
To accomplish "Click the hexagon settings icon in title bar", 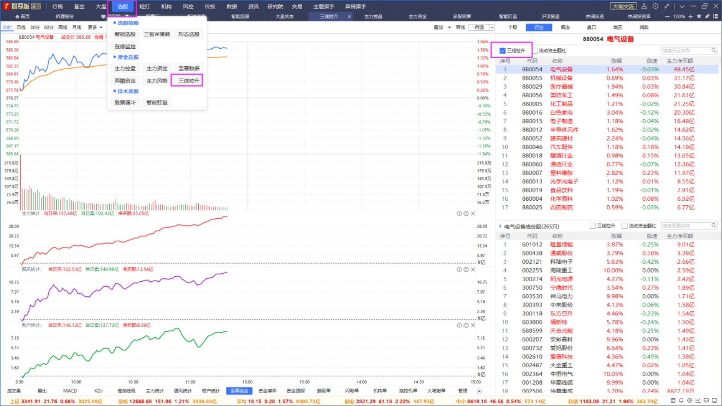I will click(x=655, y=6).
